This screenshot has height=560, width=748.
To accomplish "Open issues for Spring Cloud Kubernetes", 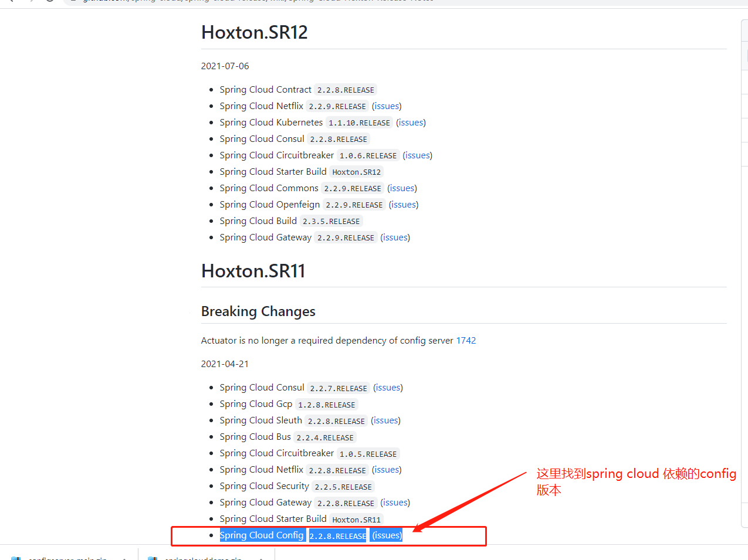I will 411,122.
